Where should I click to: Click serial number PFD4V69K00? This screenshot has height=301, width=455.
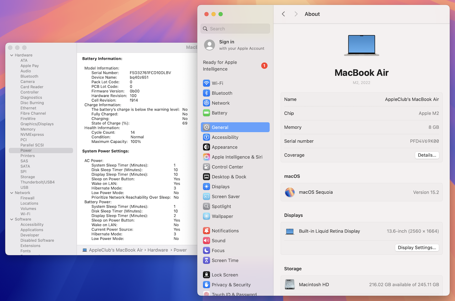(424, 141)
